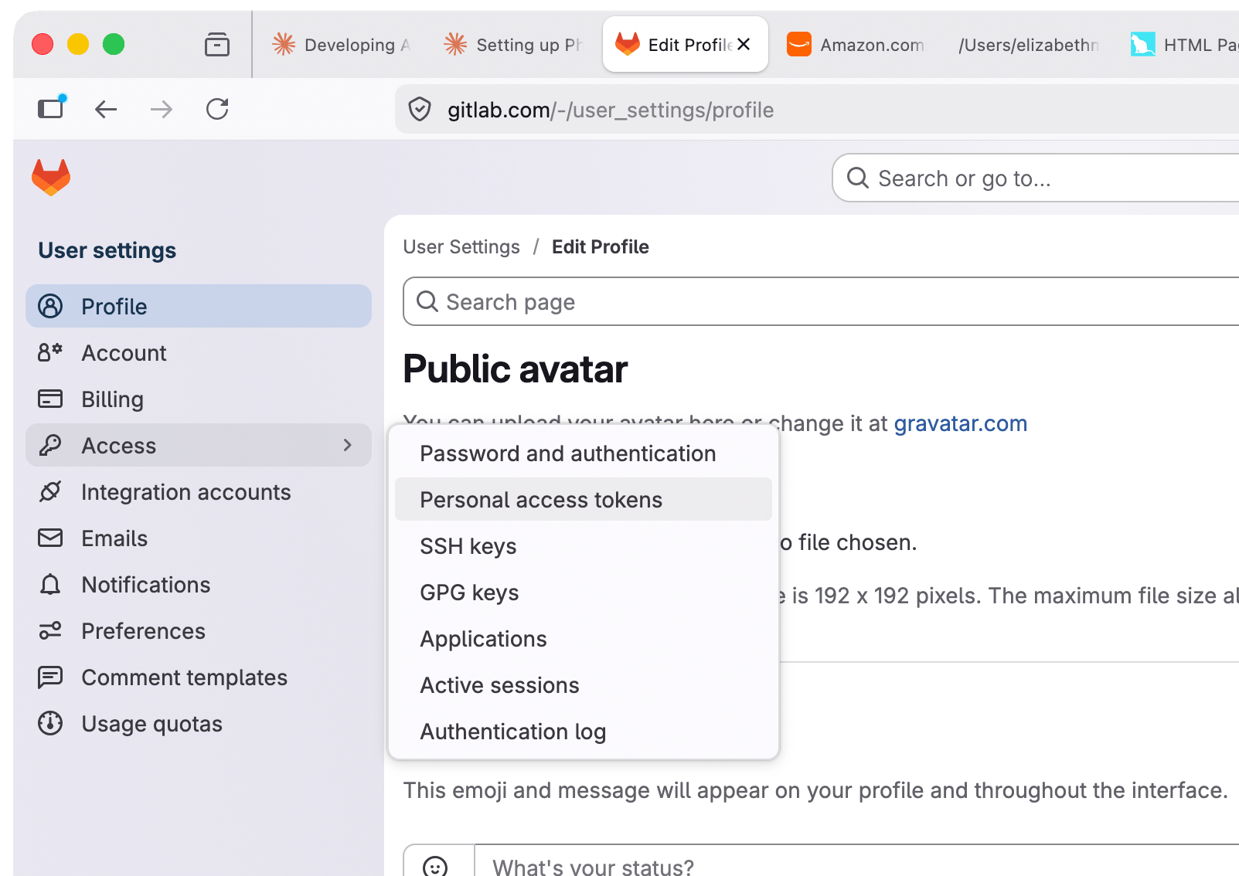The height and width of the screenshot is (876, 1239).
Task: Close the Edit Profile tab
Action: pyautogui.click(x=744, y=45)
